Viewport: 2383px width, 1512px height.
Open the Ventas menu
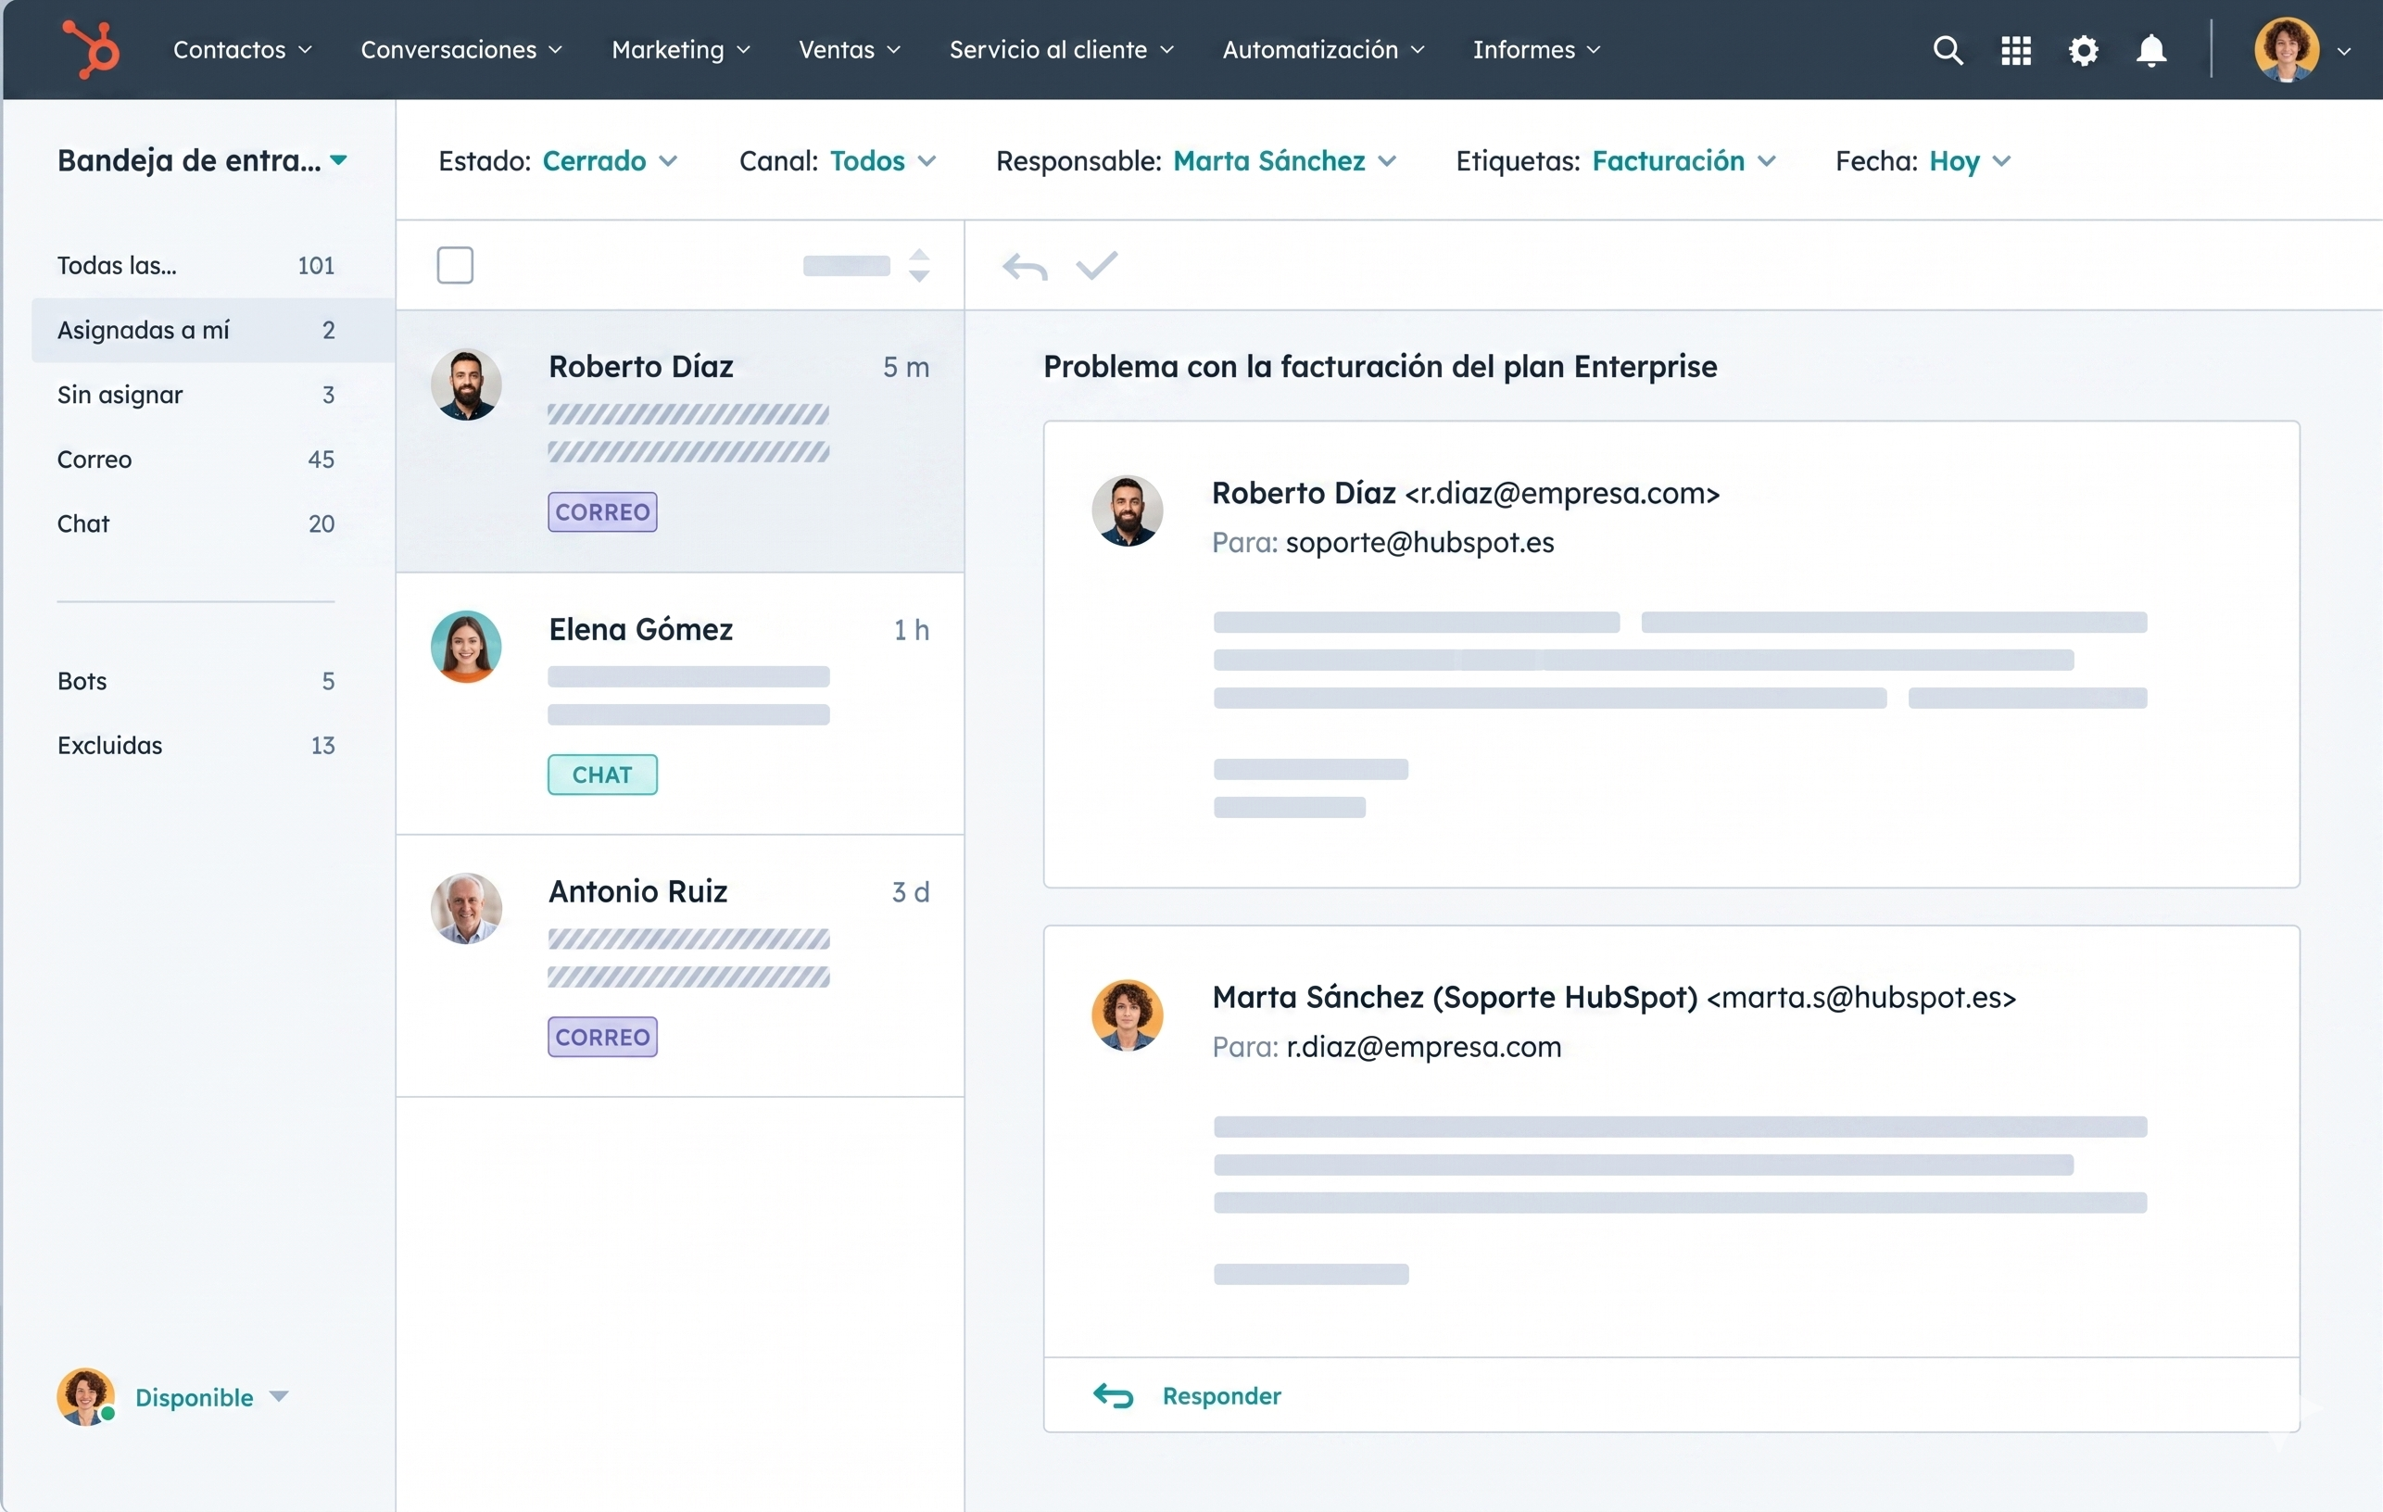click(849, 49)
